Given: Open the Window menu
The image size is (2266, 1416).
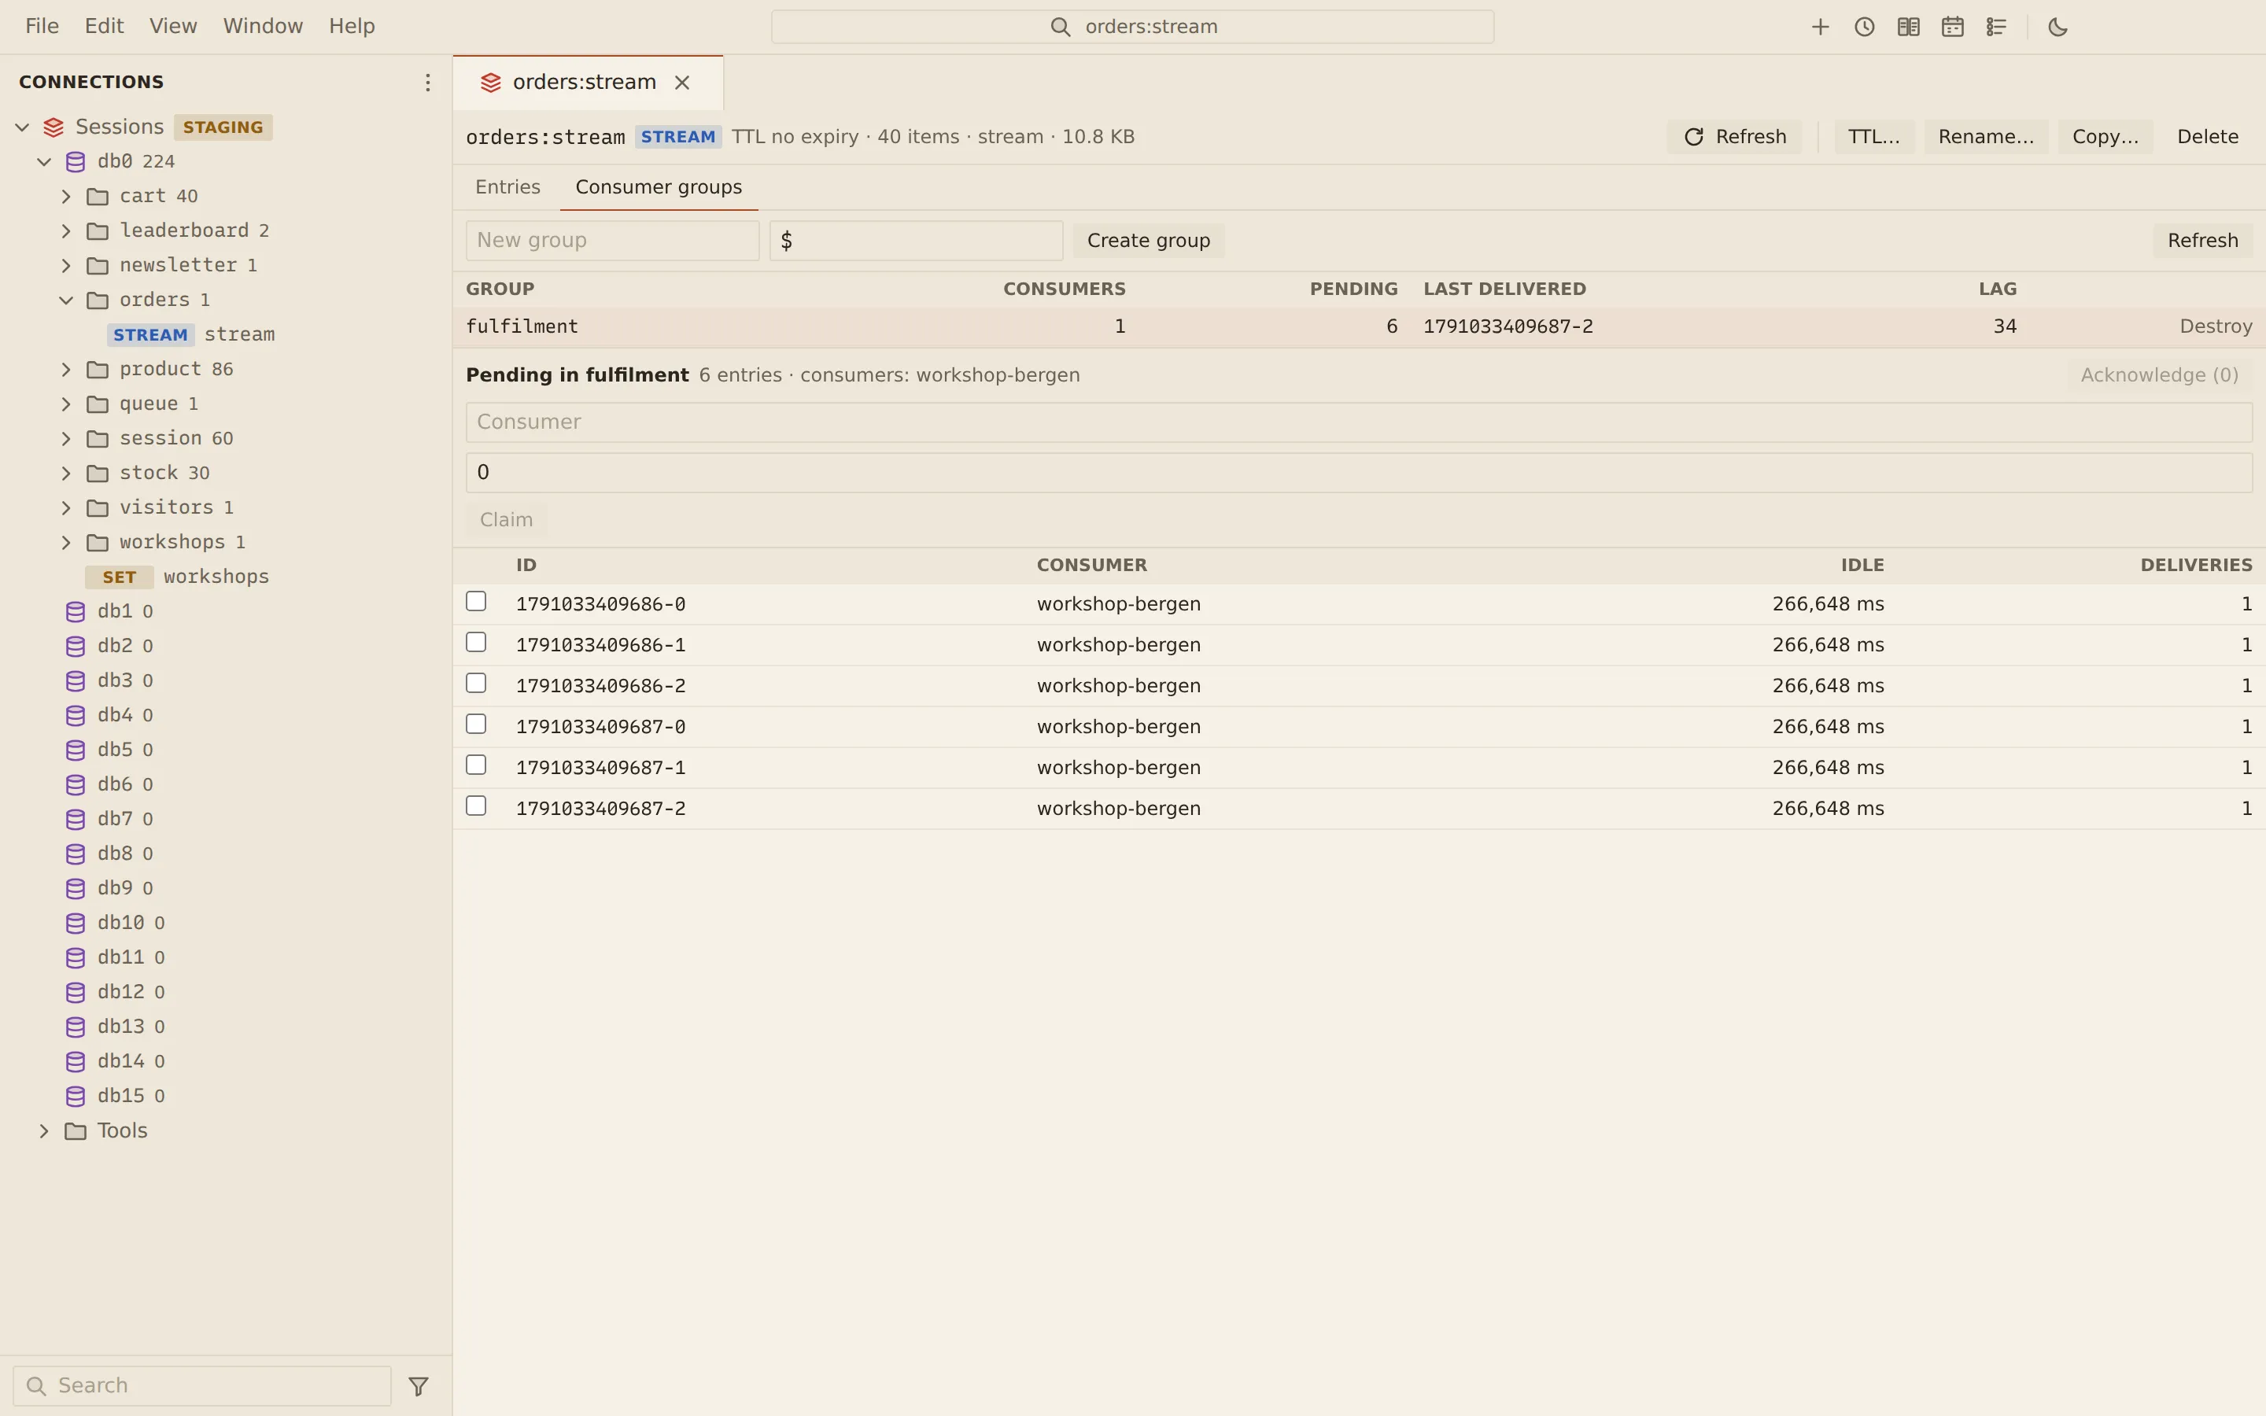Looking at the screenshot, I should (263, 26).
